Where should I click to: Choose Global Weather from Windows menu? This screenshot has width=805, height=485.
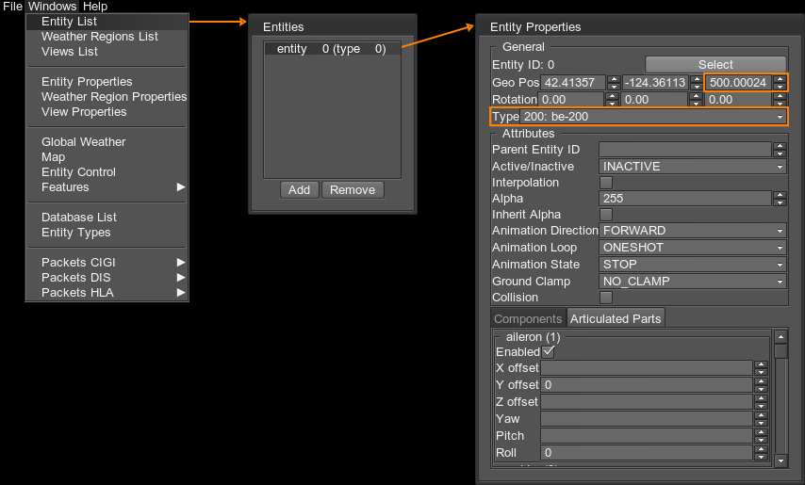coord(83,142)
